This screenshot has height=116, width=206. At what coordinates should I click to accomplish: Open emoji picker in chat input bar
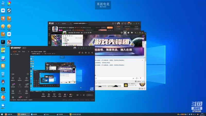pos(137,78)
